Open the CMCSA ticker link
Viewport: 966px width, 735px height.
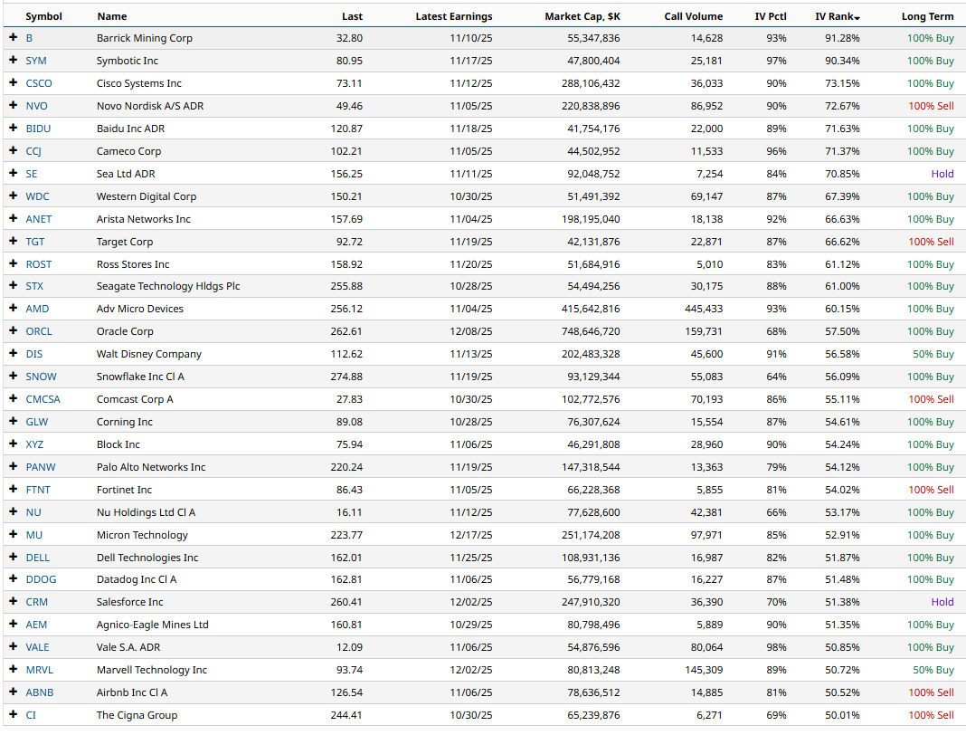[43, 399]
